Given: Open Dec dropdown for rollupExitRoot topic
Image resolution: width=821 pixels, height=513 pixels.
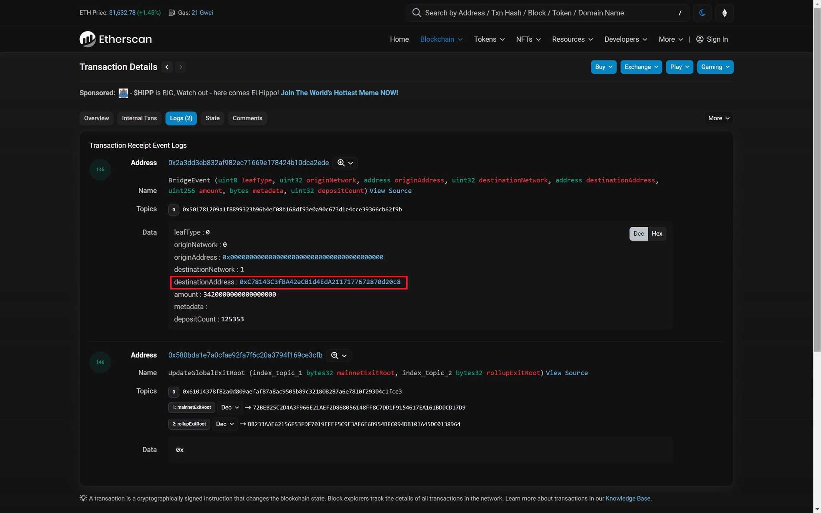Looking at the screenshot, I should tap(224, 424).
